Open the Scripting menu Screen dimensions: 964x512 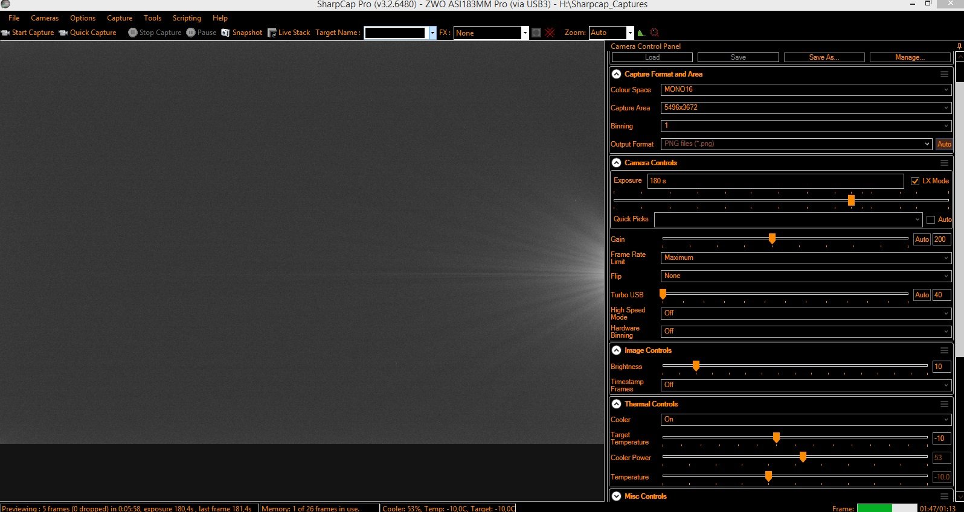coord(187,18)
